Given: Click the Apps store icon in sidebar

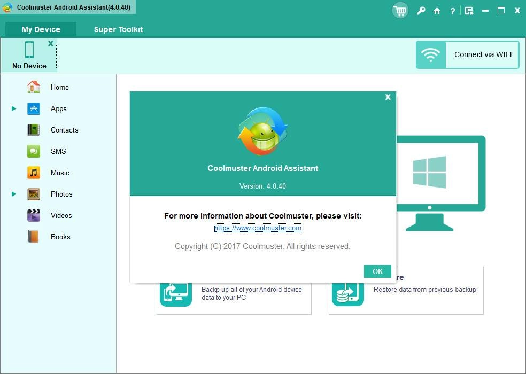Looking at the screenshot, I should [x=34, y=108].
